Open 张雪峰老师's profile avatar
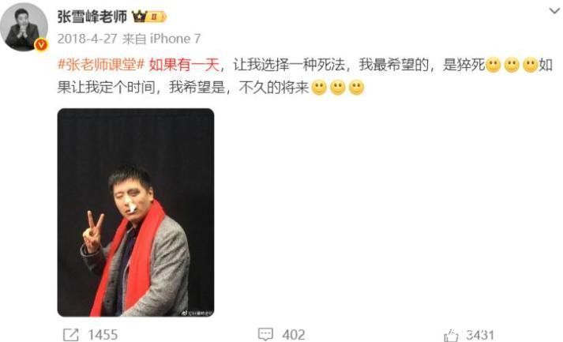 (24, 27)
